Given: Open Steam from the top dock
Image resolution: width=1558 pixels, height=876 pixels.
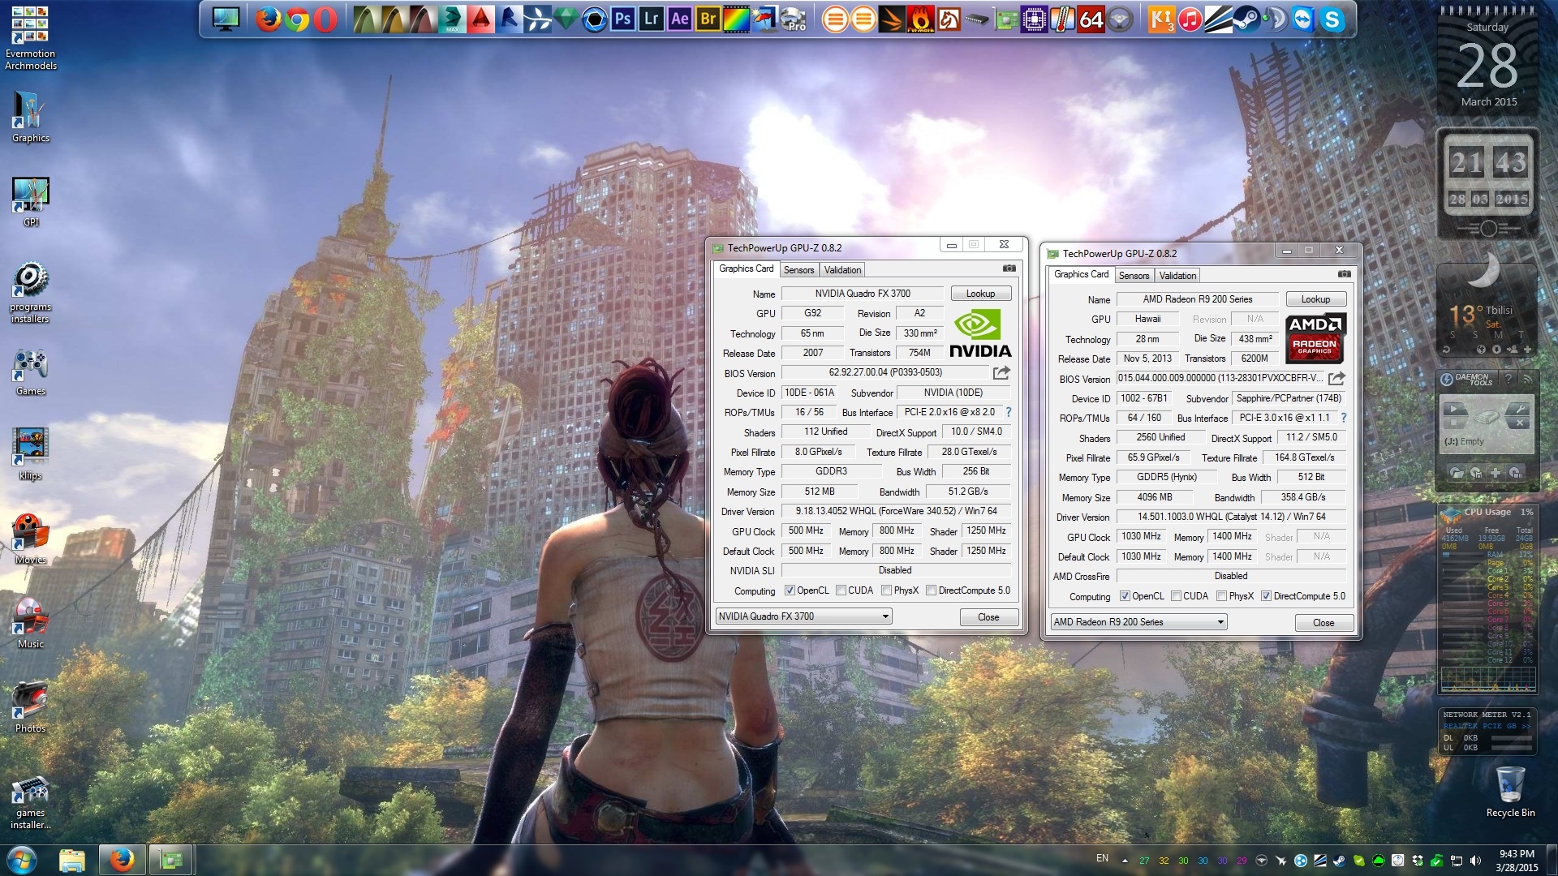Looking at the screenshot, I should click(x=1246, y=19).
